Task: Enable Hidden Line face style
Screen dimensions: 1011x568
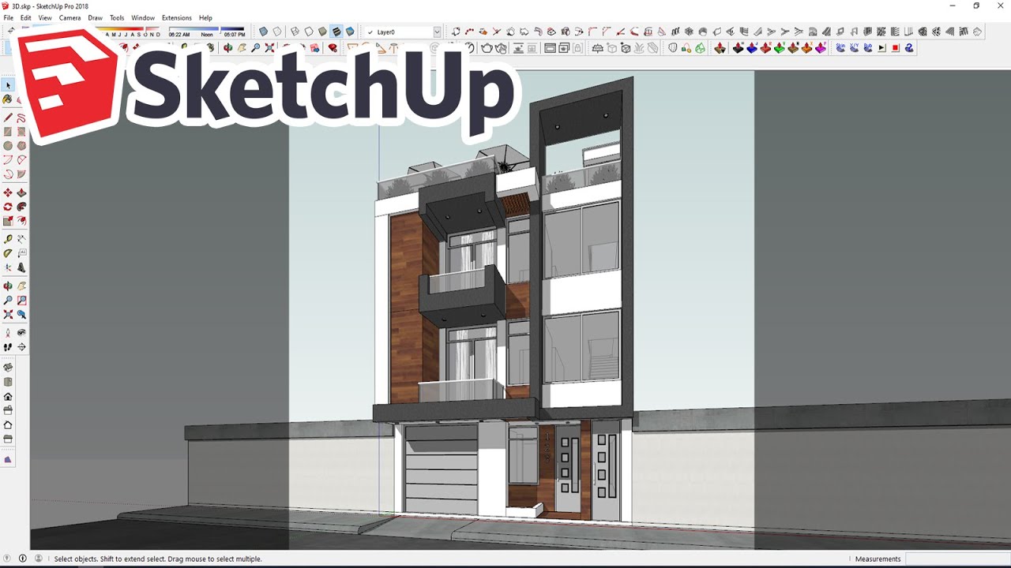Action: [309, 32]
